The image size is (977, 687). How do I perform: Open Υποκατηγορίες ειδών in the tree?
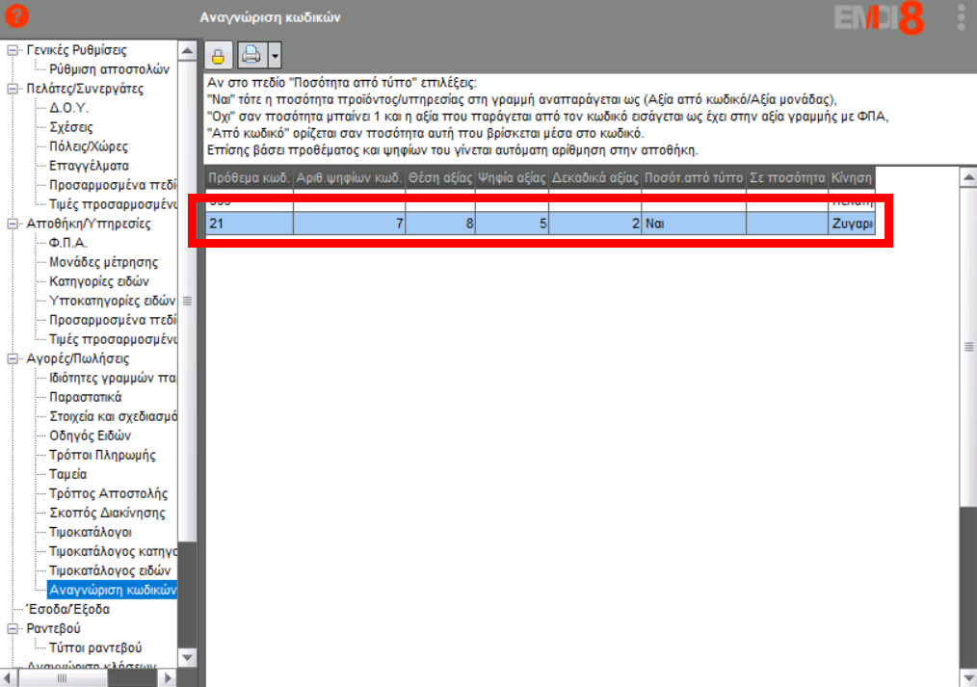coord(113,301)
